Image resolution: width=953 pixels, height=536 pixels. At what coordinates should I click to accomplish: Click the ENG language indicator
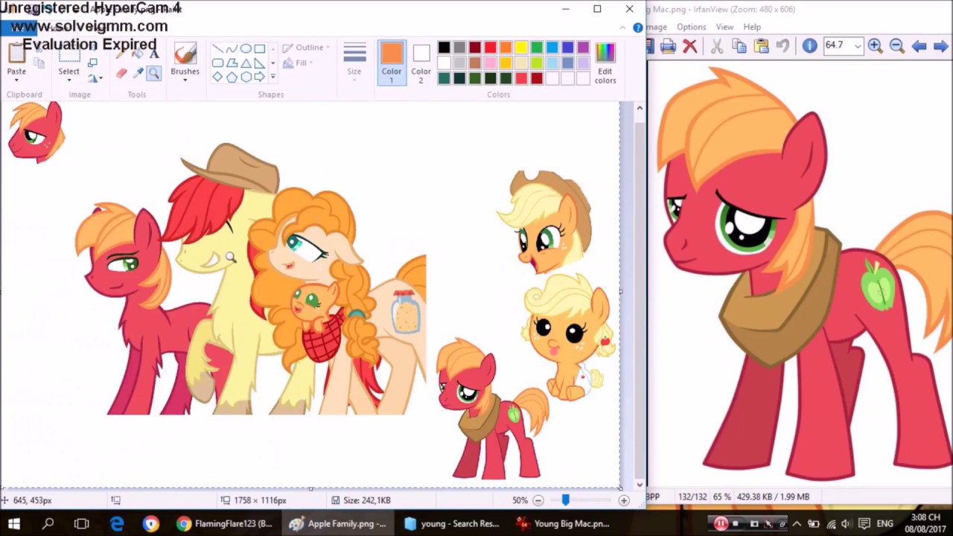[885, 523]
